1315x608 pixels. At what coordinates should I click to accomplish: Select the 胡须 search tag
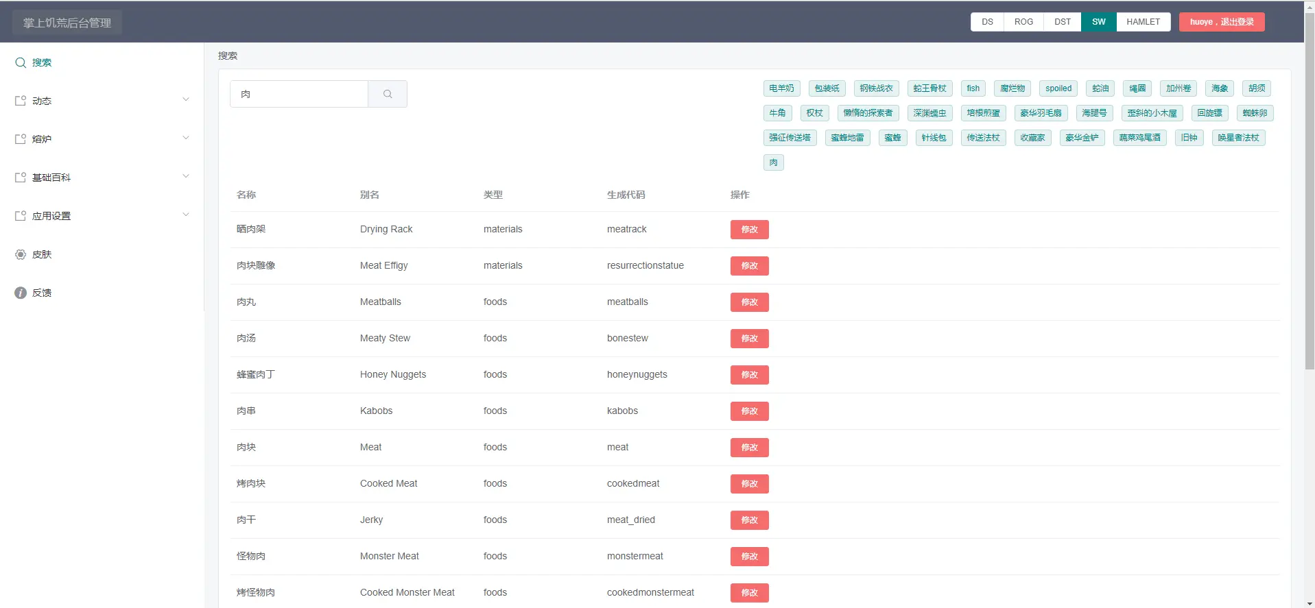pyautogui.click(x=1257, y=88)
